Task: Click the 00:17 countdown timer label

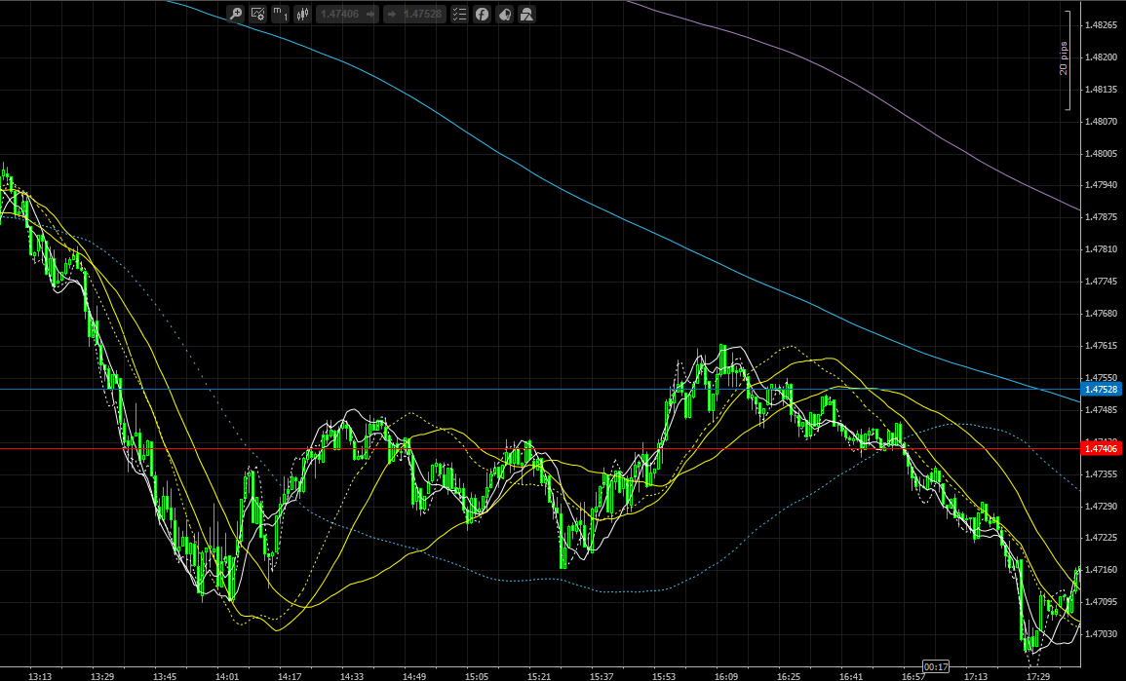Action: pos(935,667)
